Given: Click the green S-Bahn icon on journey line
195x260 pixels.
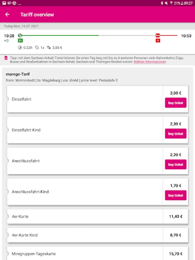Looking at the screenshot, I should pyautogui.click(x=20, y=36).
